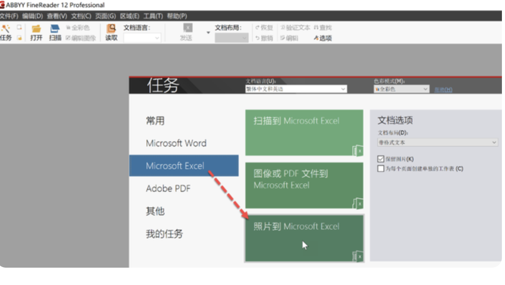Image resolution: width=505 pixels, height=285 pixels.
Task: Select the Microsoft Excel task category
Action: 184,166
